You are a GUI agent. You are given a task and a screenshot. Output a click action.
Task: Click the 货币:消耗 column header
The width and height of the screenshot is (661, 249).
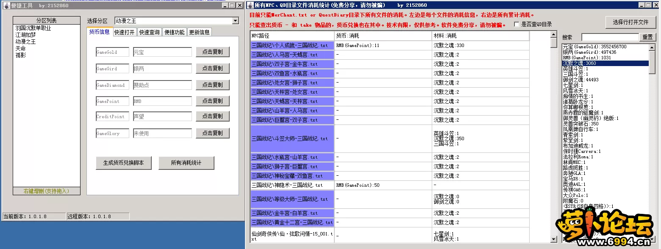tap(383, 36)
